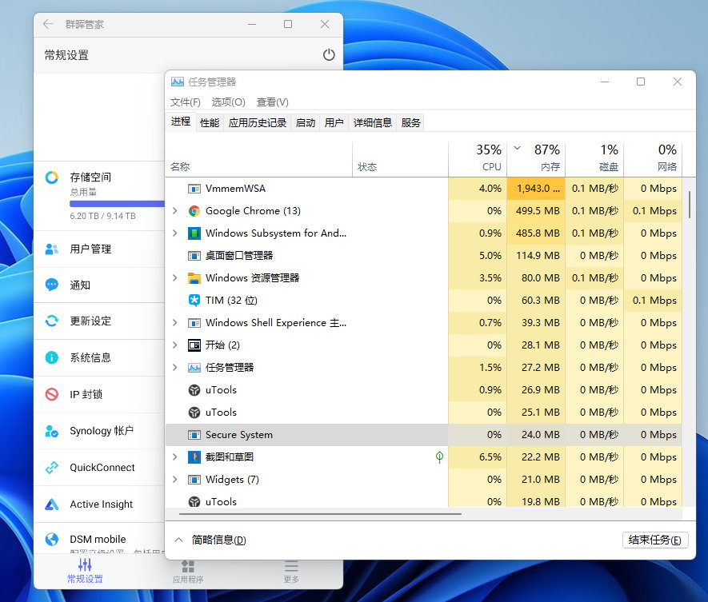The width and height of the screenshot is (708, 602).
Task: Open the IP 封锁 blocked icon
Action: click(x=52, y=394)
